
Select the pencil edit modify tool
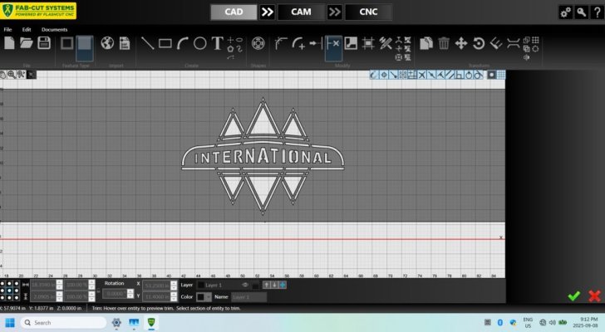pos(386,43)
